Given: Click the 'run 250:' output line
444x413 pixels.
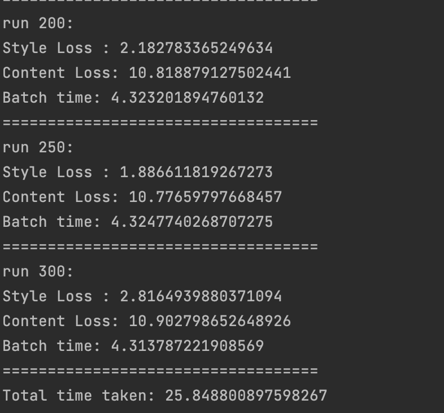Looking at the screenshot, I should 38,147.
